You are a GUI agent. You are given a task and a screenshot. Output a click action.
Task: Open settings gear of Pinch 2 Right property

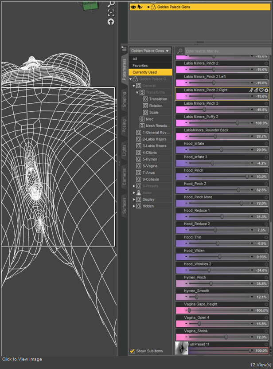pos(266,90)
